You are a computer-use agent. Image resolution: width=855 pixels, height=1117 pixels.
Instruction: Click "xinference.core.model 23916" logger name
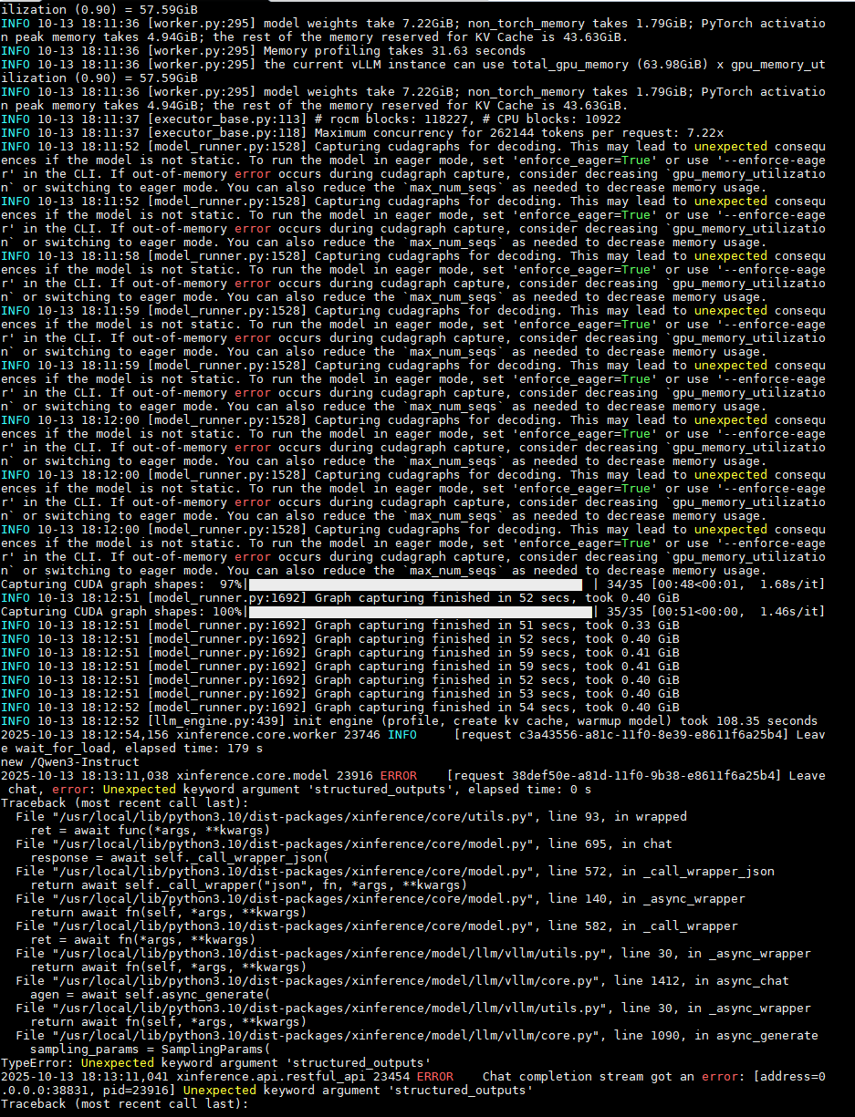[274, 776]
